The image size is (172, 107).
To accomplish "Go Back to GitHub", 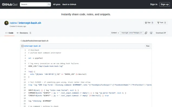I will point(69,4).
